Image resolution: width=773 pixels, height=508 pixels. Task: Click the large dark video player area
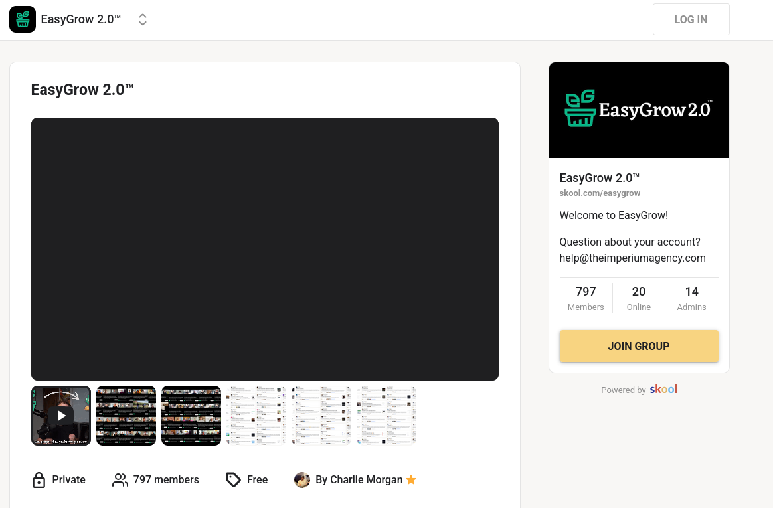click(x=265, y=249)
